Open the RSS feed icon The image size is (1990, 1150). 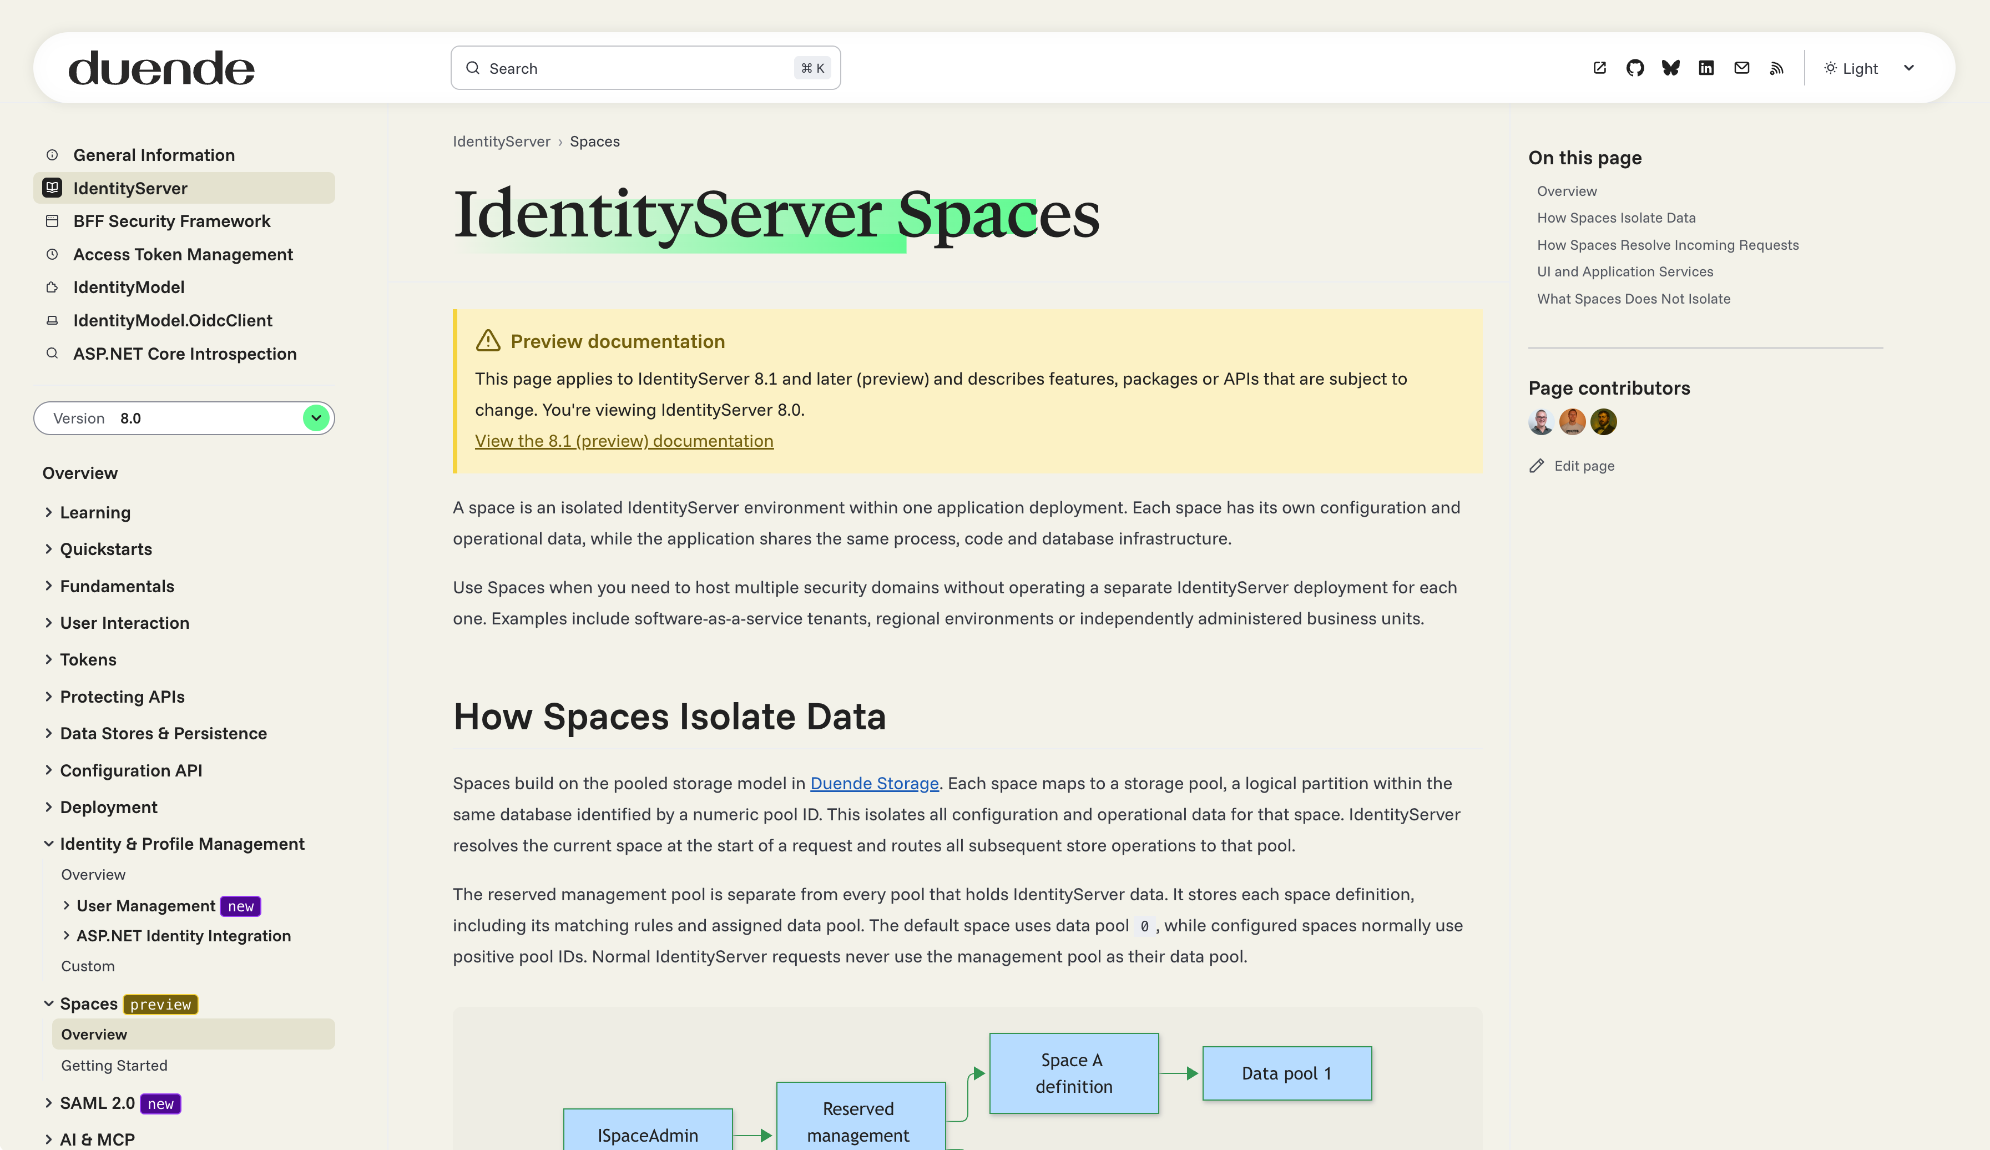(x=1777, y=68)
